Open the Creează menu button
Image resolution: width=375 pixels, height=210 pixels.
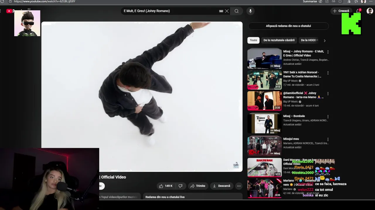341,11
